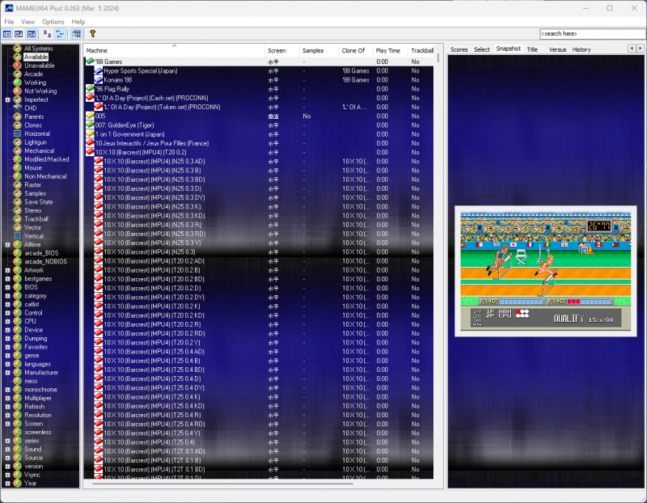647x503 pixels.
Task: Select the CHD folder icon
Action: 17,108
